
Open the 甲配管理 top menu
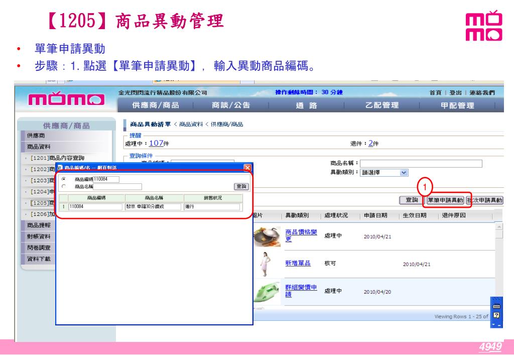tap(457, 105)
